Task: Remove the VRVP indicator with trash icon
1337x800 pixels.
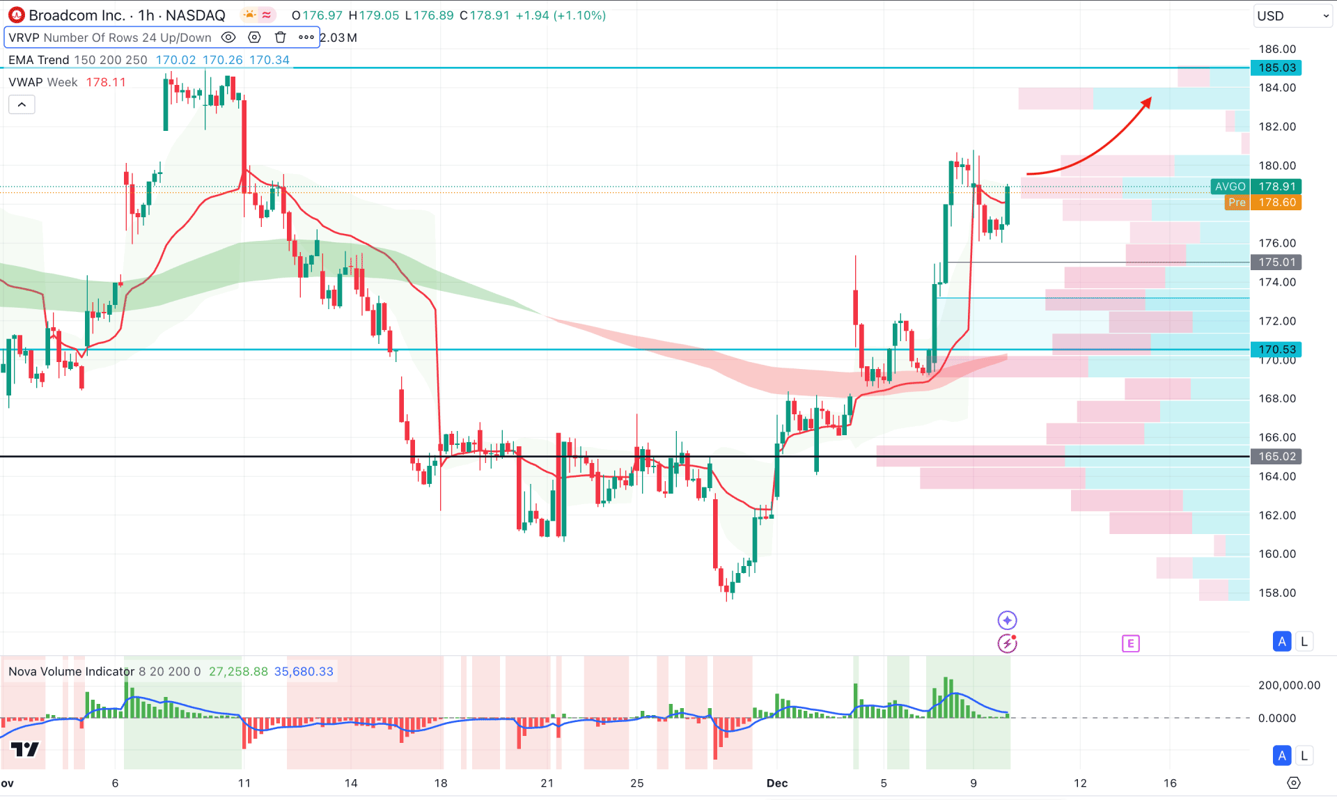Action: 280,38
